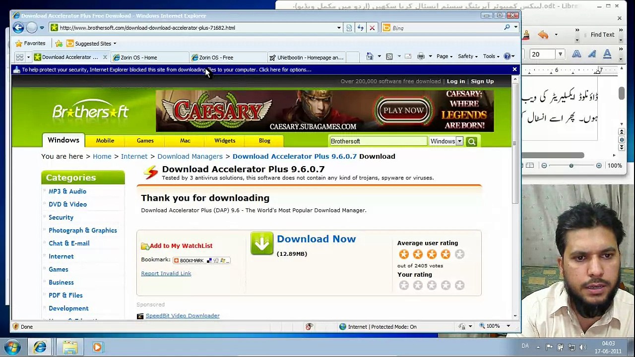Image resolution: width=635 pixels, height=357 pixels.
Task: Switch to the Zorin OS - Home tab
Action: [149, 58]
